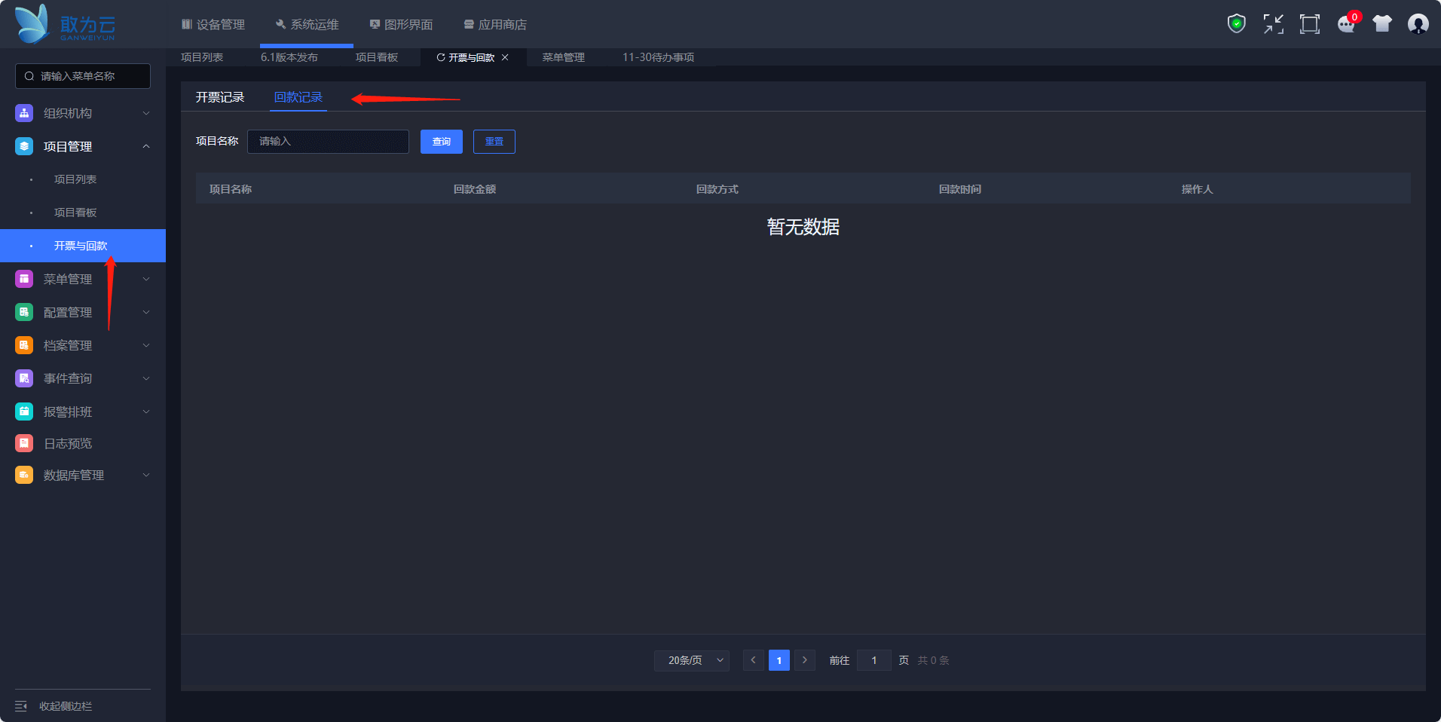Open the green security shield icon
This screenshot has height=722, width=1441.
[1237, 24]
